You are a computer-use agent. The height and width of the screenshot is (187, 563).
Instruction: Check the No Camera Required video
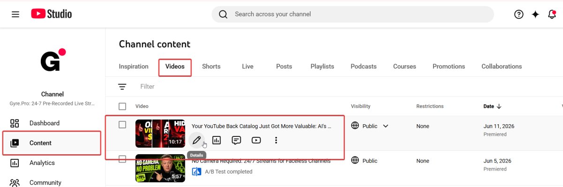122,159
